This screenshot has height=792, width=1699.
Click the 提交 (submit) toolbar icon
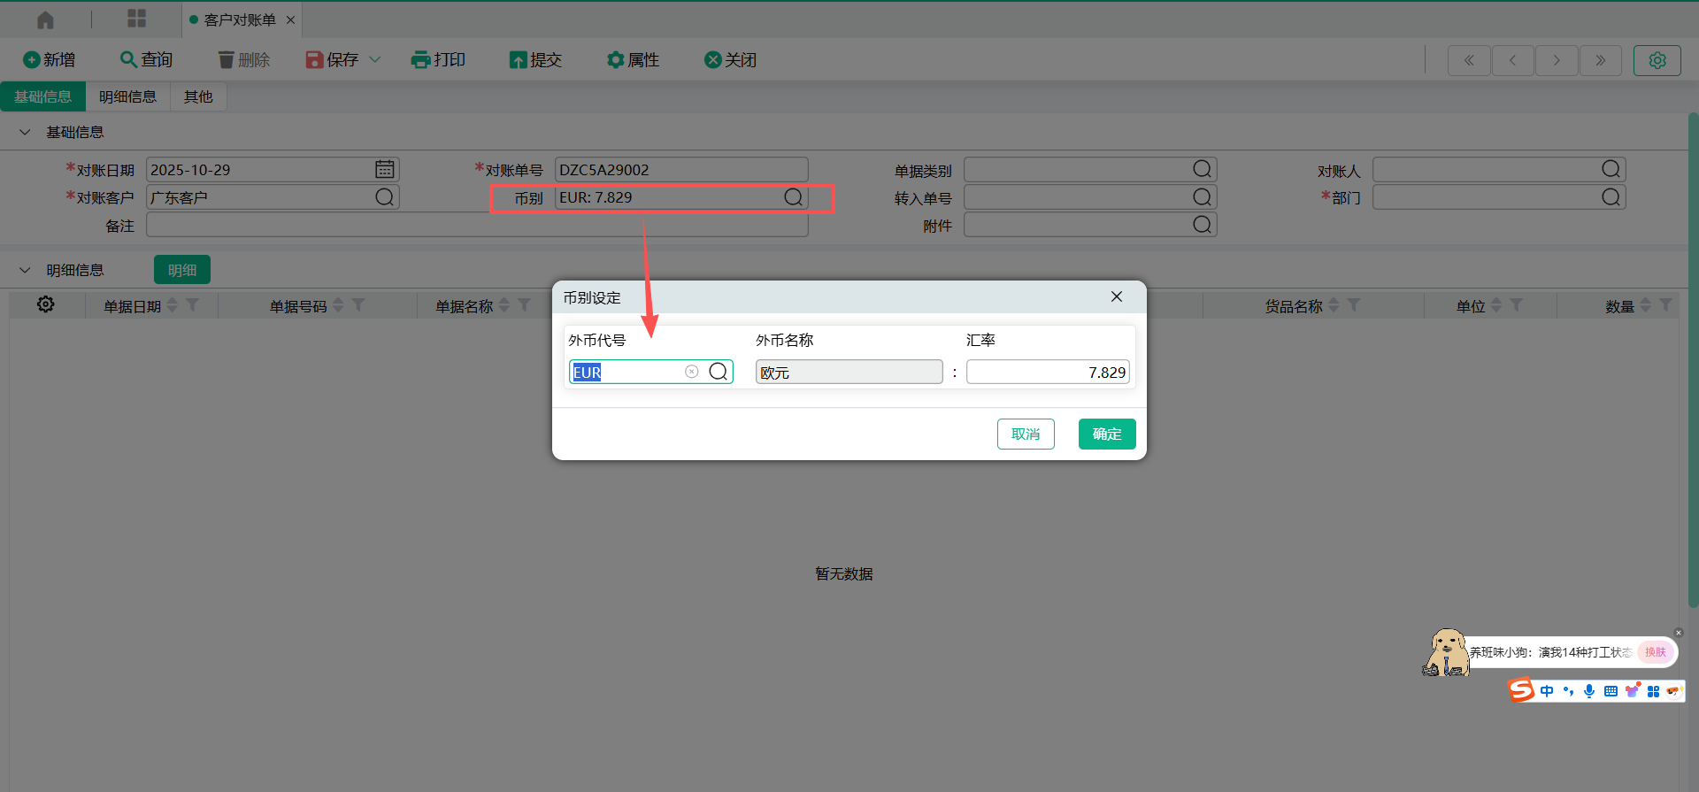(x=518, y=60)
